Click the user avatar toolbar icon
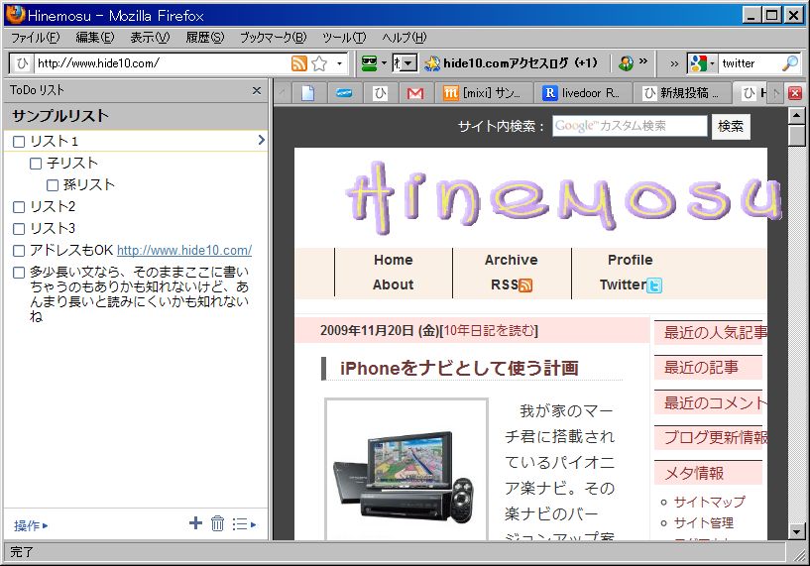The width and height of the screenshot is (810, 566). click(626, 63)
